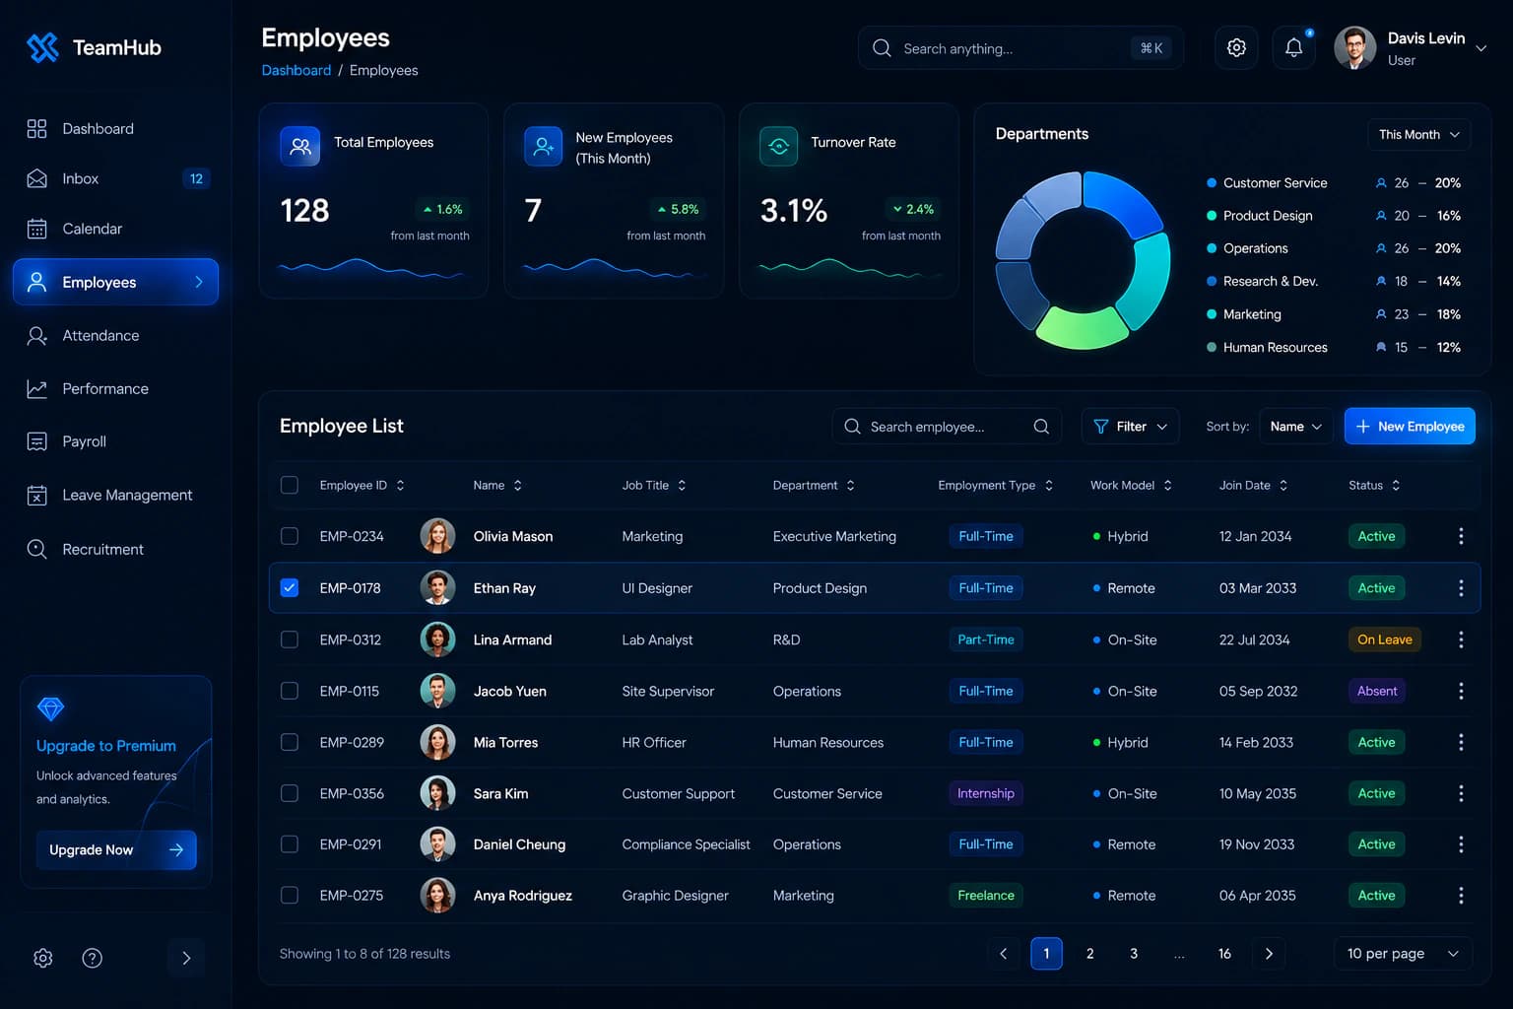
Task: Open row actions menu for Lina Armand
Action: [1461, 639]
